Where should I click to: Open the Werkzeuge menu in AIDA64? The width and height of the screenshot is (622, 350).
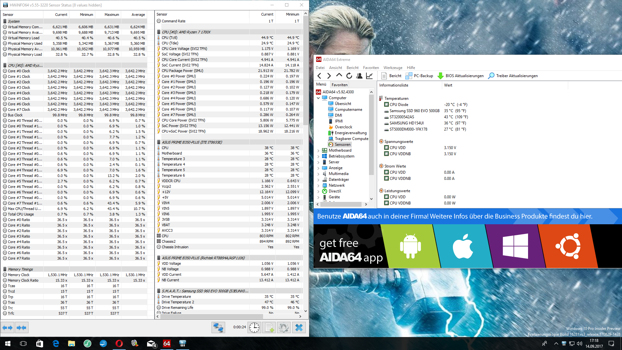pos(393,68)
